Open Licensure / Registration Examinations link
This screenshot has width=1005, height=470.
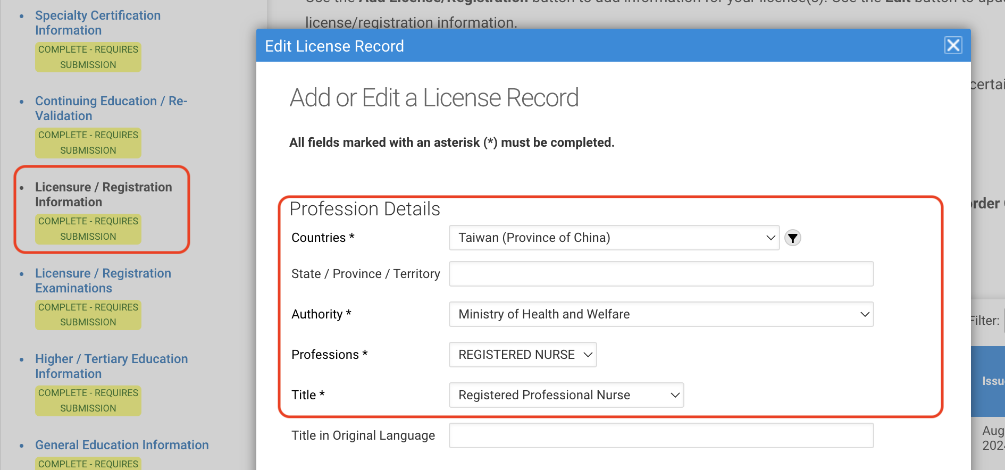103,281
